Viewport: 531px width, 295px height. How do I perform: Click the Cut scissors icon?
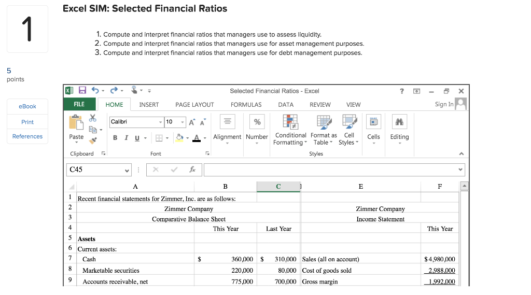92,118
